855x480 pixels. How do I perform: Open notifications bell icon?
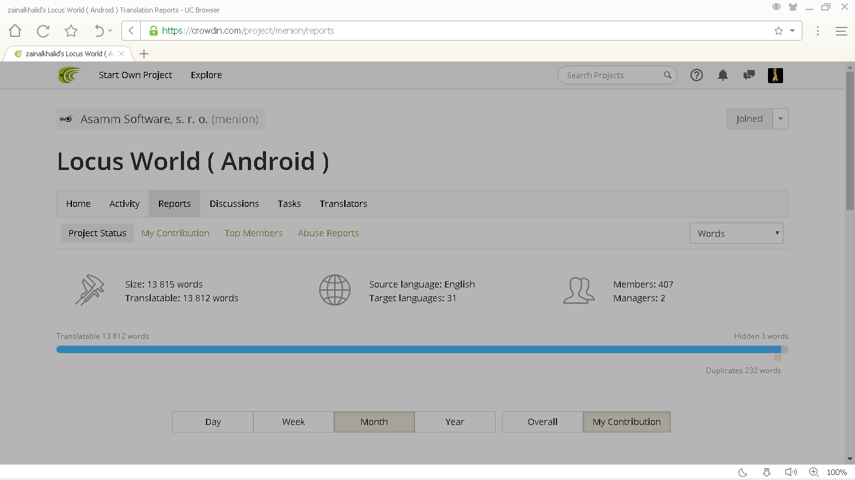pos(723,75)
